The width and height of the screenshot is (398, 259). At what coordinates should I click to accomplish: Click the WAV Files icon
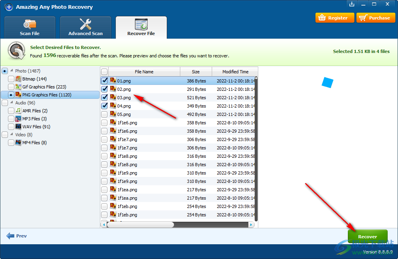pyautogui.click(x=18, y=127)
